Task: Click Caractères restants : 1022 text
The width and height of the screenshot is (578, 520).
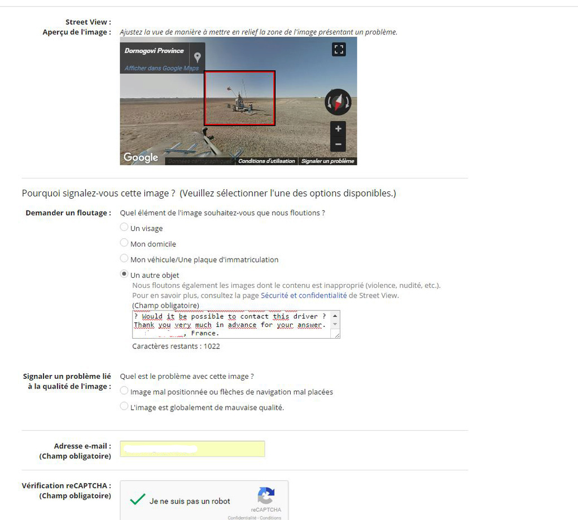Action: tap(176, 346)
